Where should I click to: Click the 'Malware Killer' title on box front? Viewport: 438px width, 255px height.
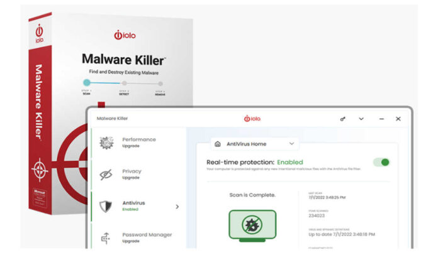point(123,60)
